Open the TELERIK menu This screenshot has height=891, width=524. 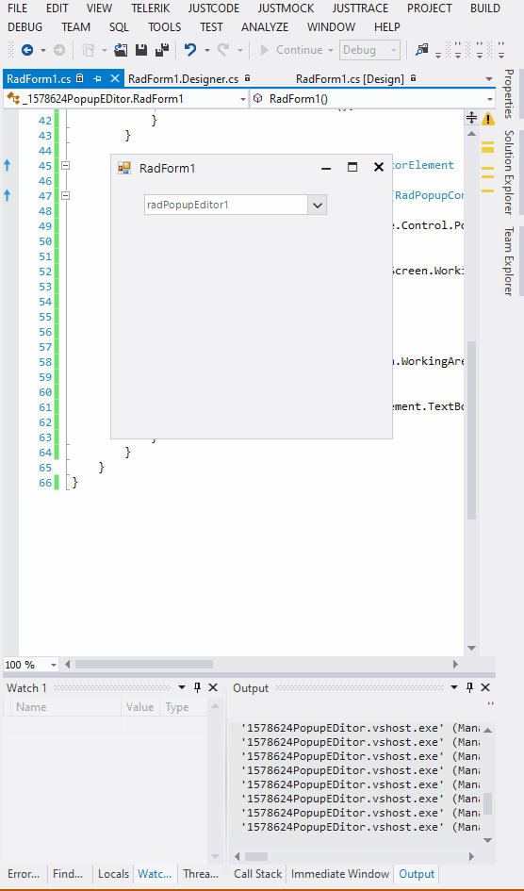pos(150,8)
